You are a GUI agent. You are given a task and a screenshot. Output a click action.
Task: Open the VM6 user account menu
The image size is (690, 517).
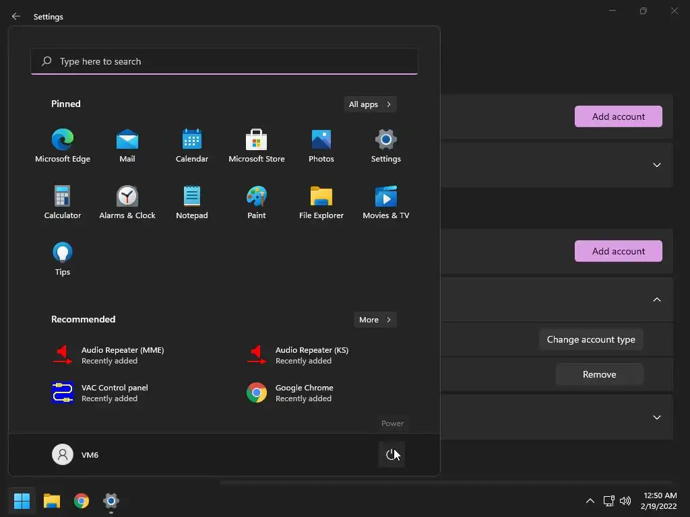75,454
